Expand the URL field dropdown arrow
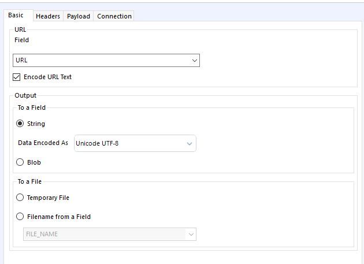The width and height of the screenshot is (364, 264). [x=194, y=60]
